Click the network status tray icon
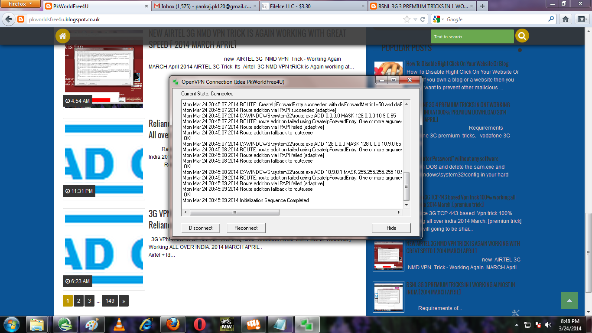The height and width of the screenshot is (333, 592). click(527, 324)
